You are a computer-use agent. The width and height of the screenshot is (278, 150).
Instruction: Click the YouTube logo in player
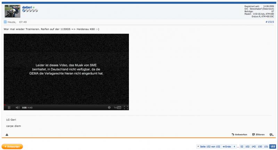coord(118,108)
